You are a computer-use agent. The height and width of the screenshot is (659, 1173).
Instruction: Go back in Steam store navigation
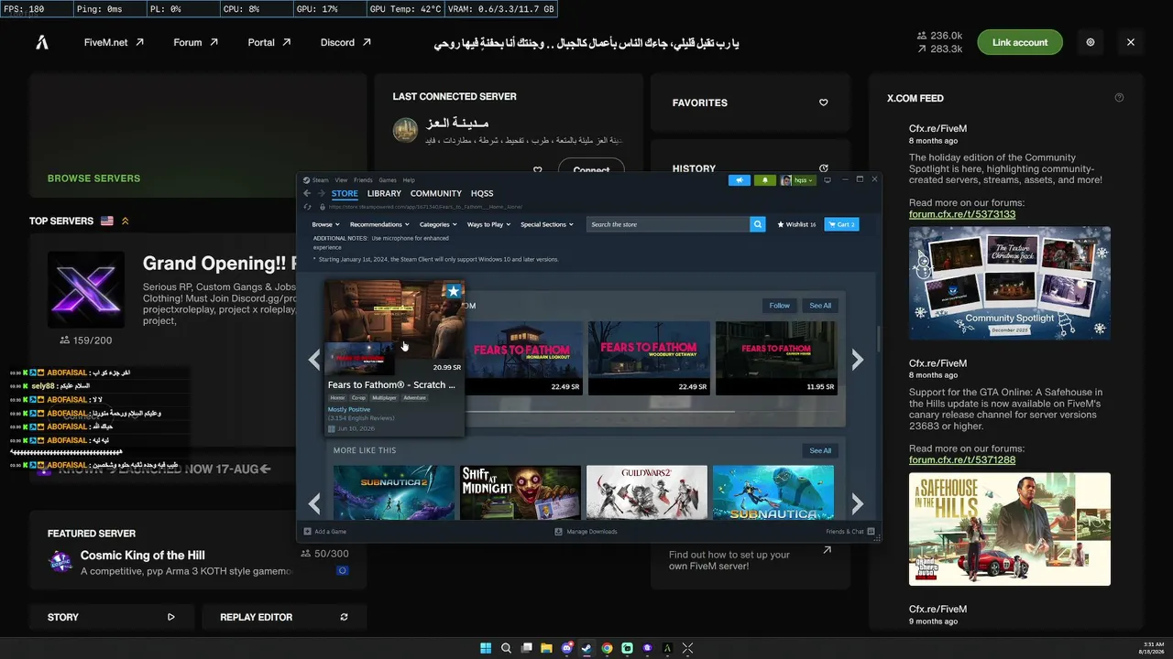coord(308,193)
